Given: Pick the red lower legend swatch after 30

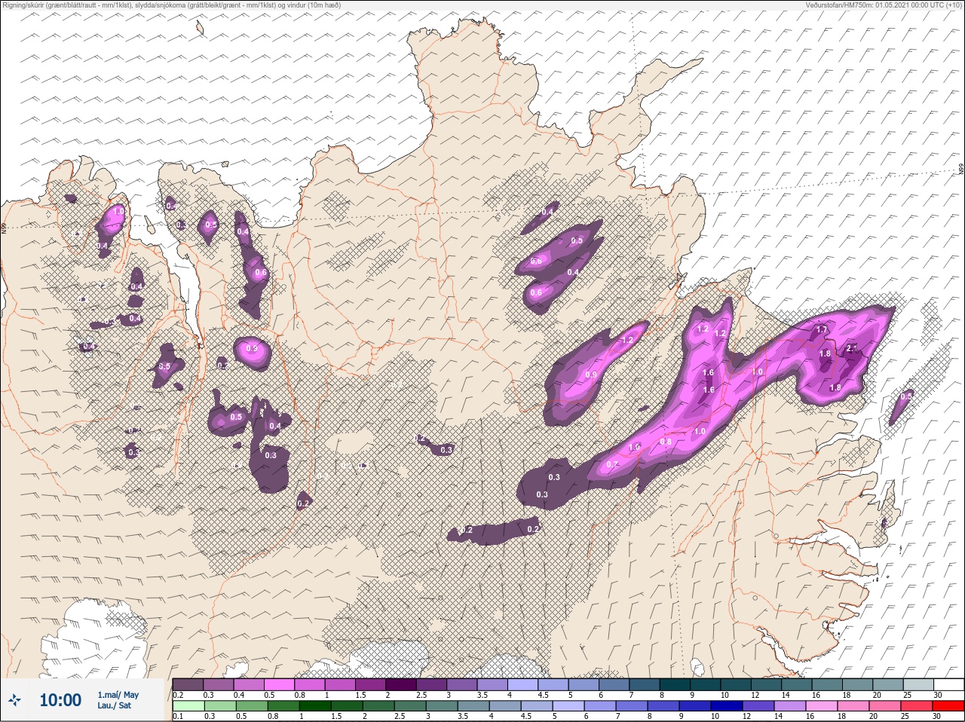Looking at the screenshot, I should click(x=948, y=706).
